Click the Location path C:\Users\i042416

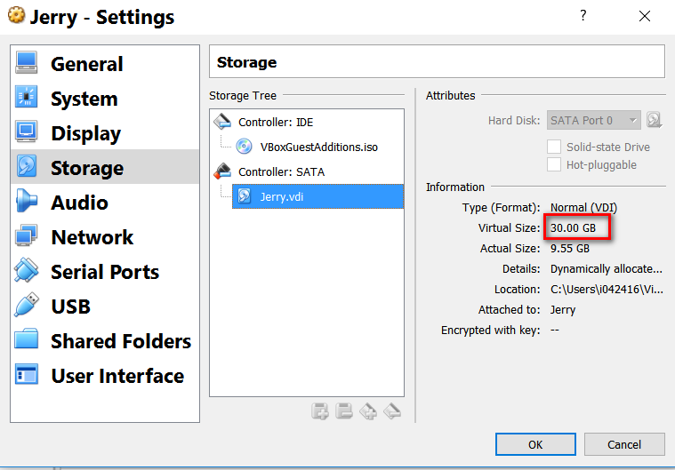tap(607, 290)
